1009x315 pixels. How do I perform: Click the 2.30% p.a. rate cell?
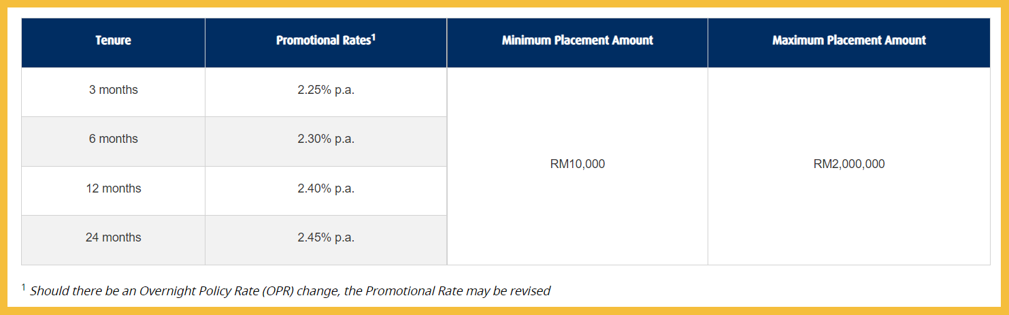[326, 139]
